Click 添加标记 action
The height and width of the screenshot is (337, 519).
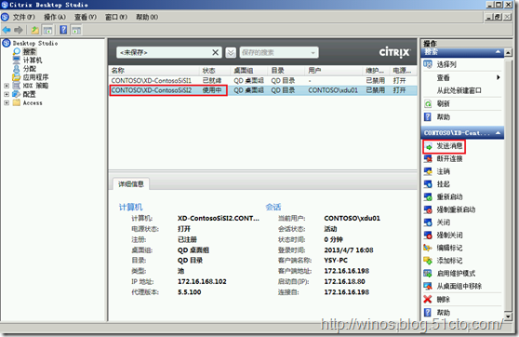pos(449,261)
